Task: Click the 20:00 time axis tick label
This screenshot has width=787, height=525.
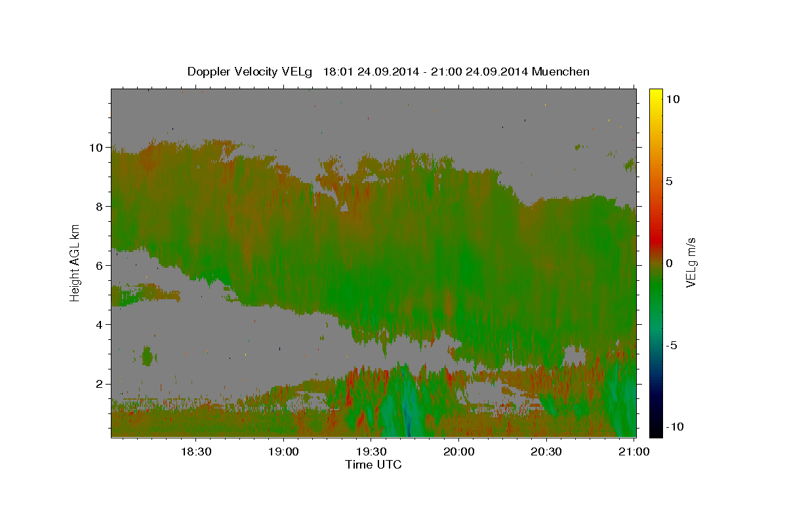Action: (x=458, y=452)
